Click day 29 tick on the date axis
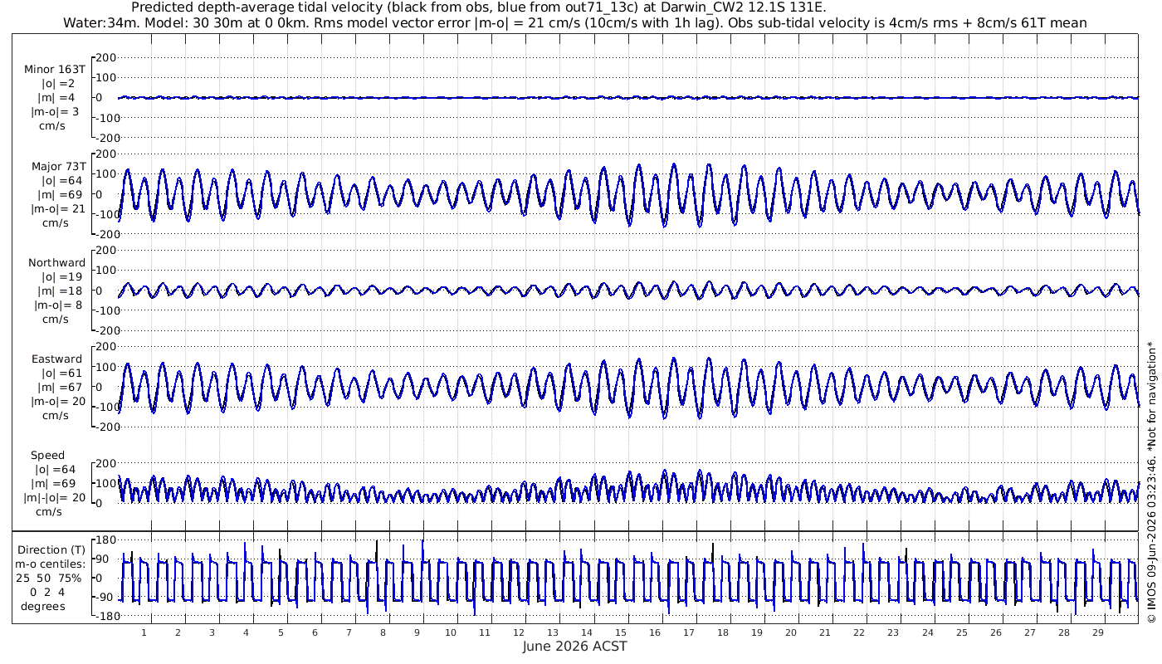This screenshot has height=664, width=1162. (1097, 632)
